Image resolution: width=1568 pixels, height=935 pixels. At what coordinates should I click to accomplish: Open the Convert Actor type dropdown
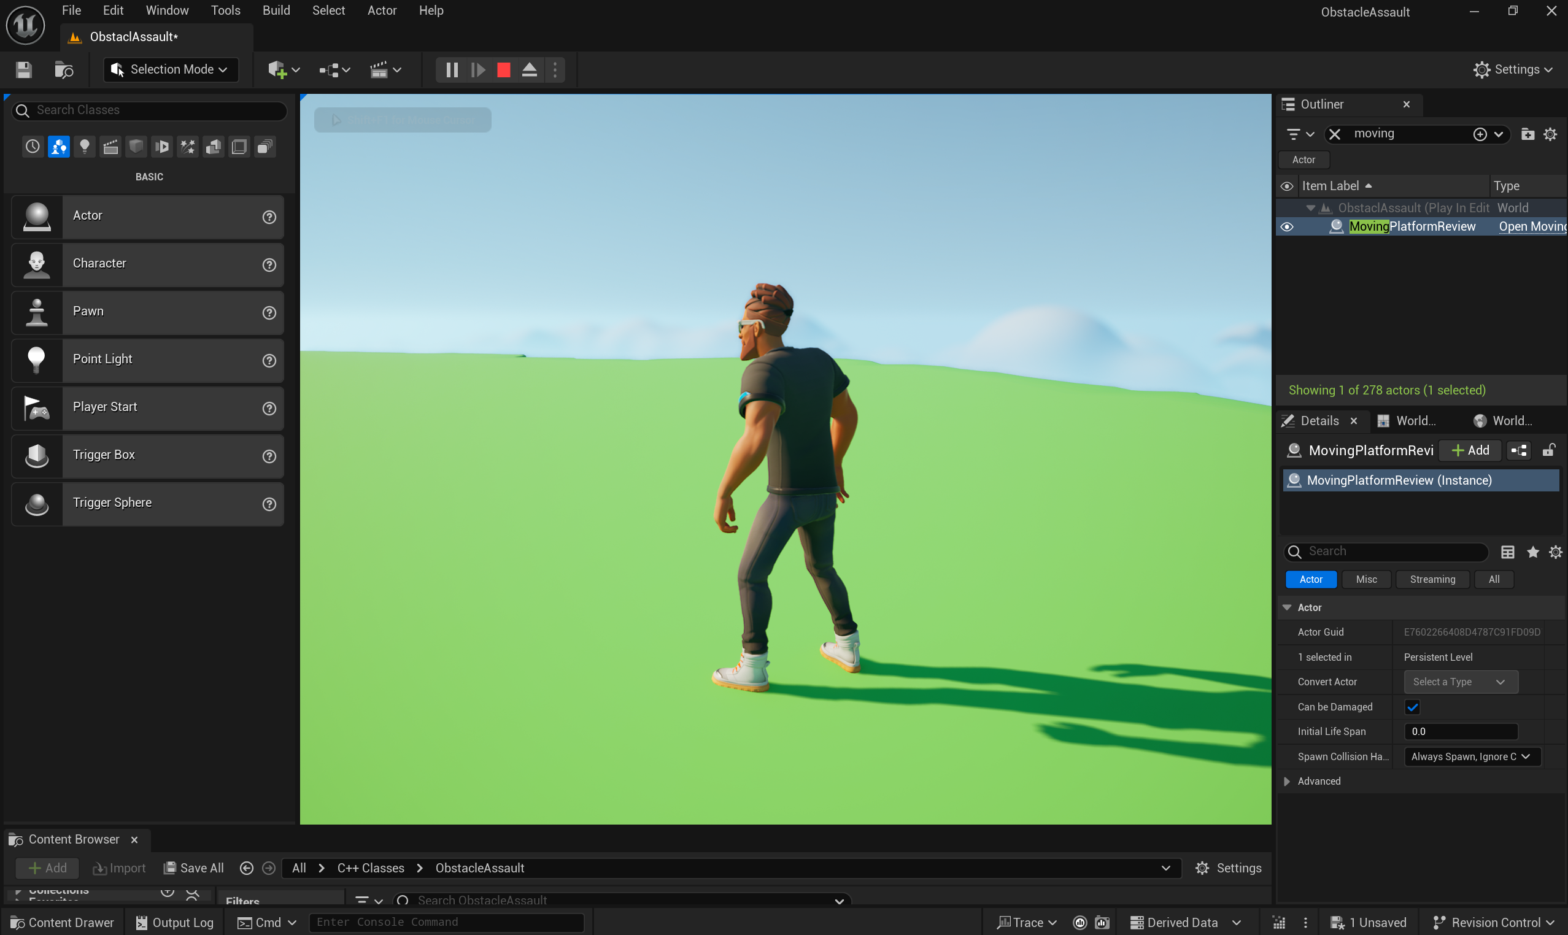click(x=1460, y=682)
